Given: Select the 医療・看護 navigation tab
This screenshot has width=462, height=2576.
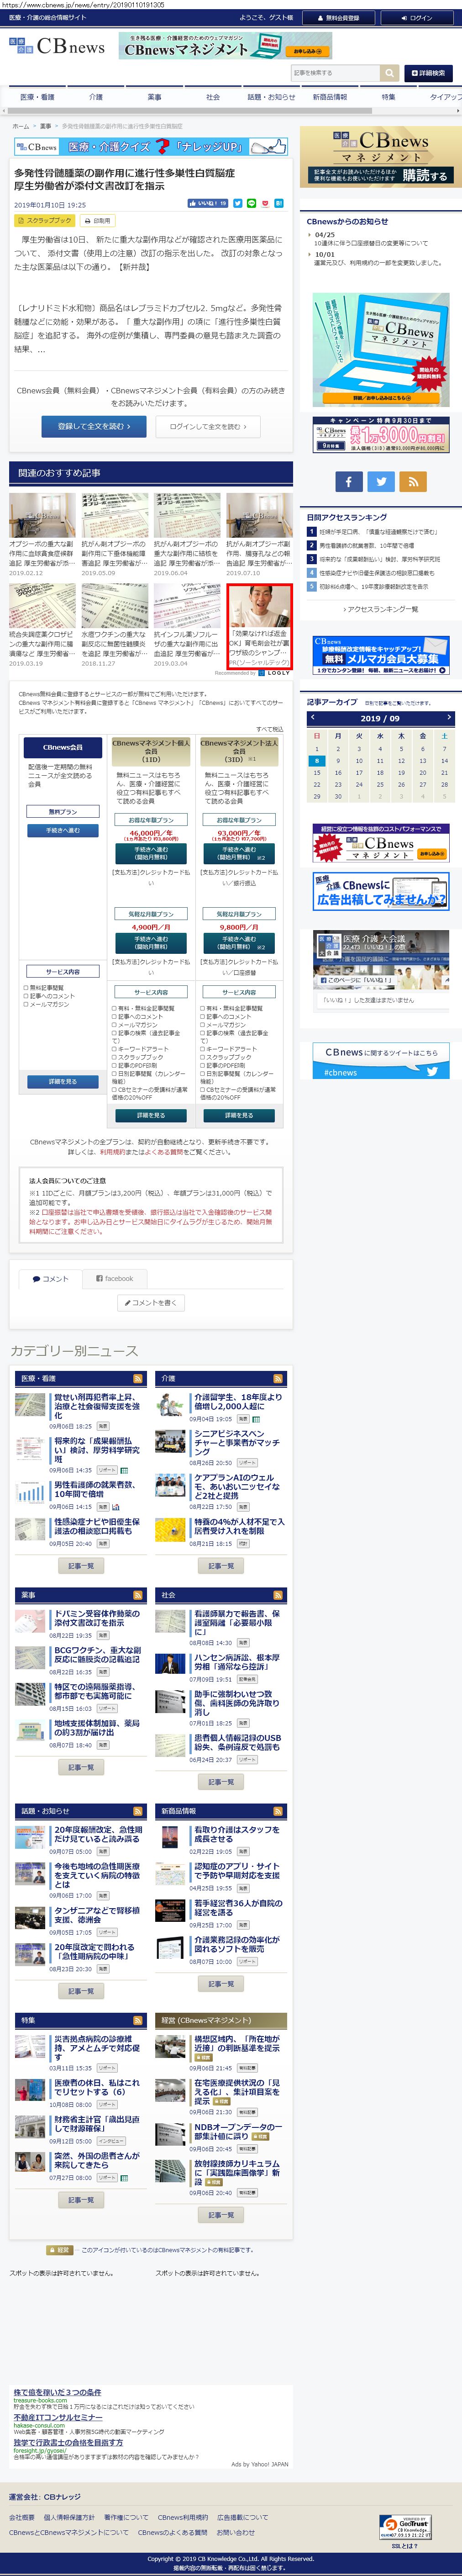Looking at the screenshot, I should click(37, 97).
